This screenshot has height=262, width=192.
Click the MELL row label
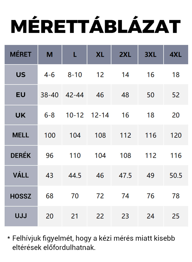tap(21, 135)
